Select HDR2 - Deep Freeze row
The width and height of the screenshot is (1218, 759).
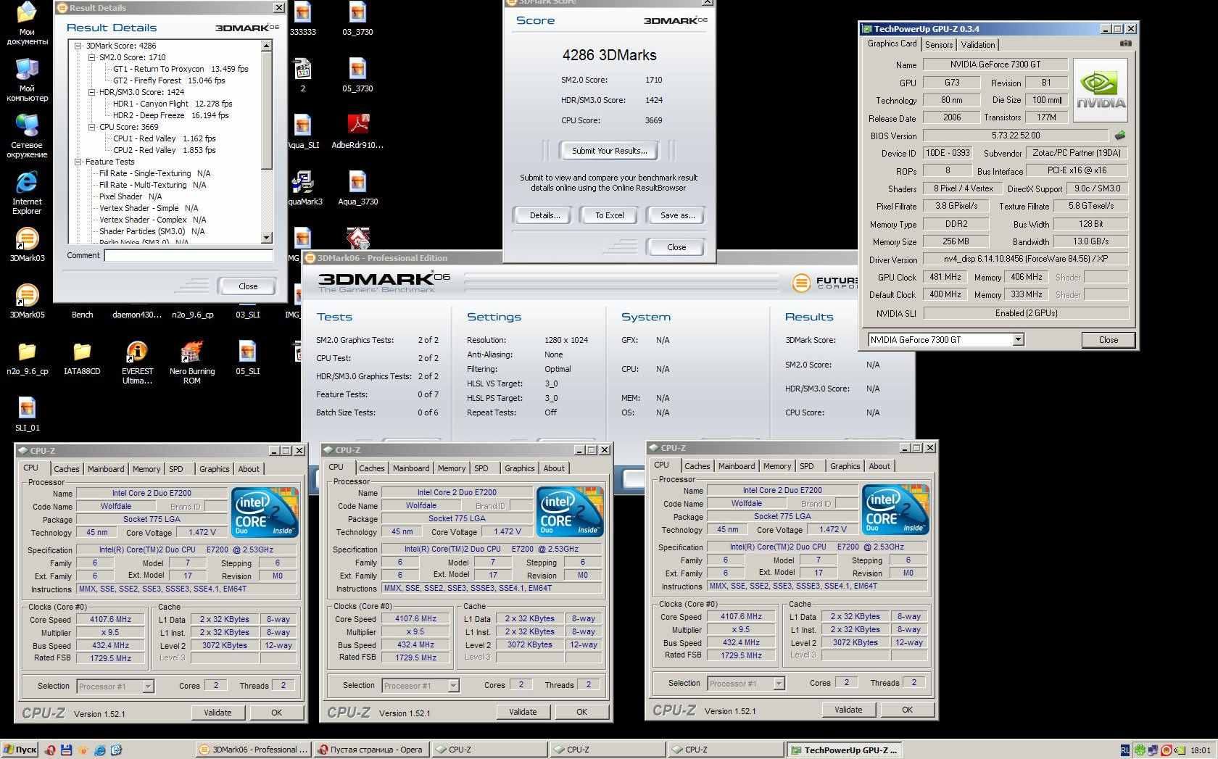(x=170, y=115)
